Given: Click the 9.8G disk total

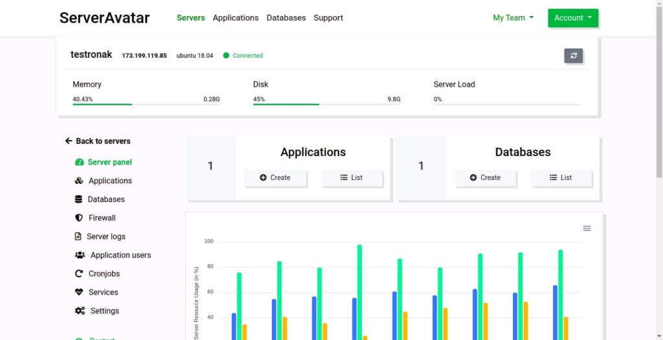Looking at the screenshot, I should 394,99.
